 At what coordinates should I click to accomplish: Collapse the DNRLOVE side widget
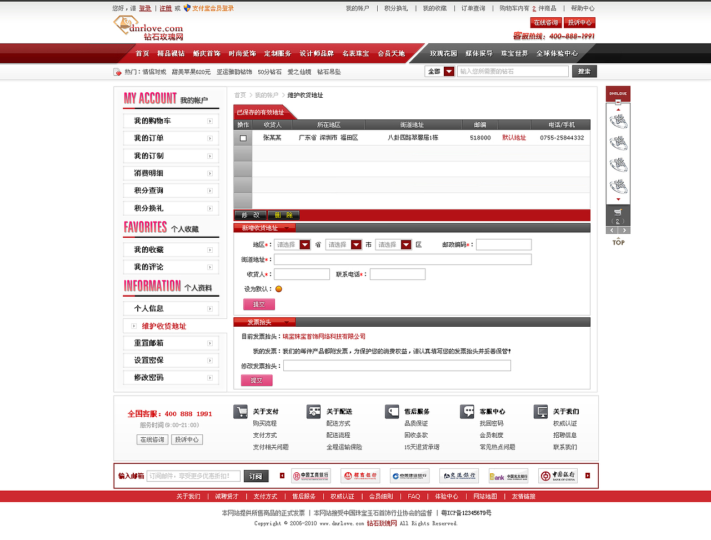click(618, 102)
